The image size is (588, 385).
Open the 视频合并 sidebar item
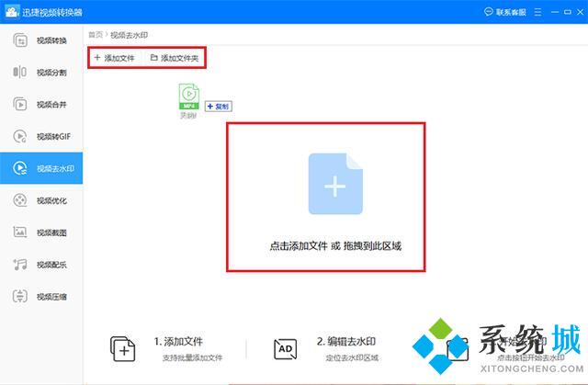(41, 104)
